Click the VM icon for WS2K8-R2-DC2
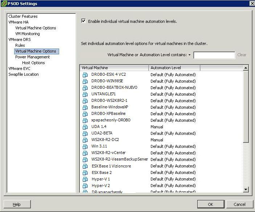255x212 pixels. [85, 140]
